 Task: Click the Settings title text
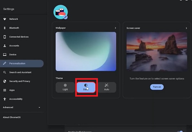click(x=9, y=9)
